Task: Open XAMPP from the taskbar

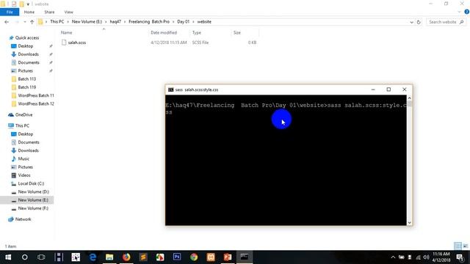Action: coord(211,257)
